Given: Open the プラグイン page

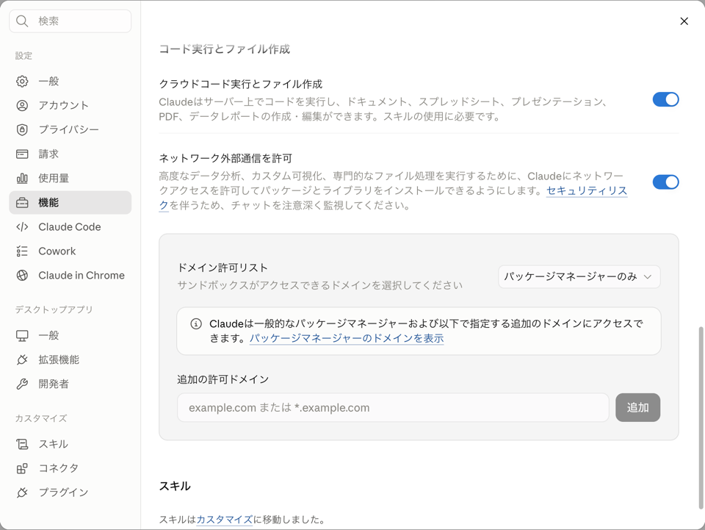Looking at the screenshot, I should click(x=70, y=493).
